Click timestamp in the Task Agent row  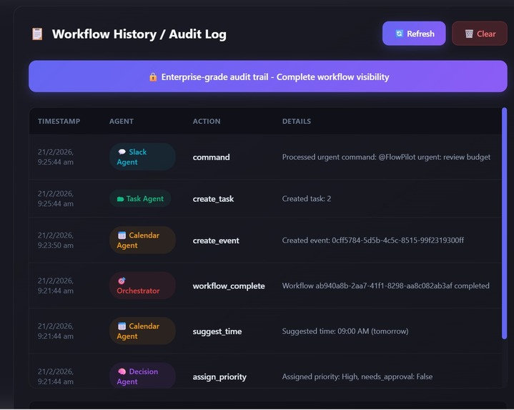[56, 199]
